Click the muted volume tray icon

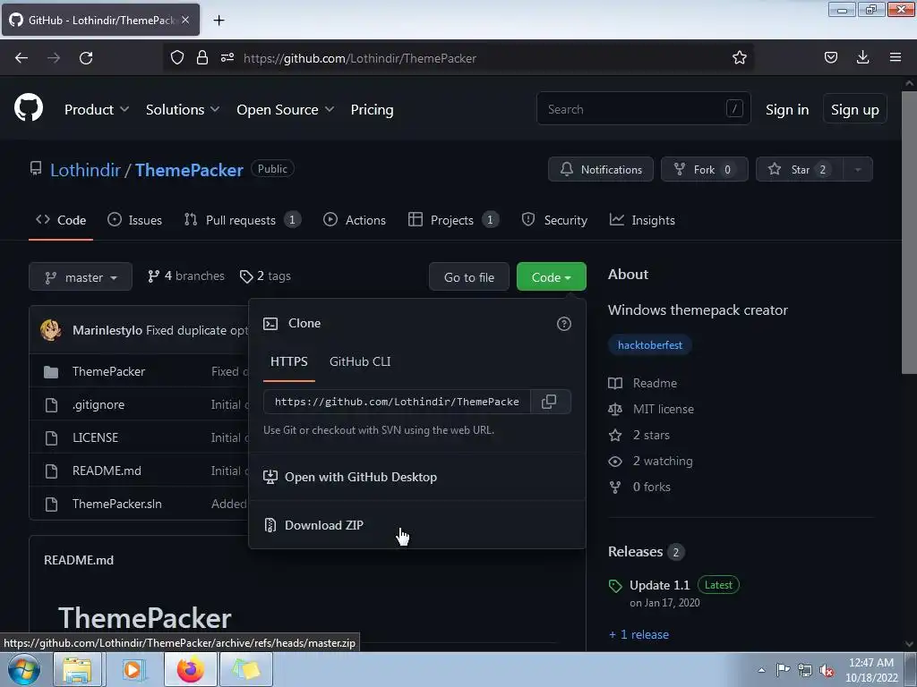point(827,670)
